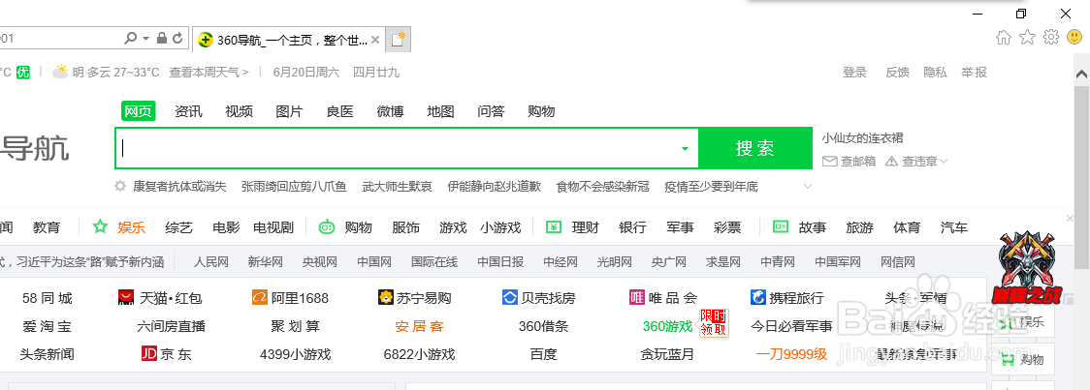Viewport: 1090px width, 390px height.
Task: Click the 阿里1688 logo icon
Action: coord(260,298)
